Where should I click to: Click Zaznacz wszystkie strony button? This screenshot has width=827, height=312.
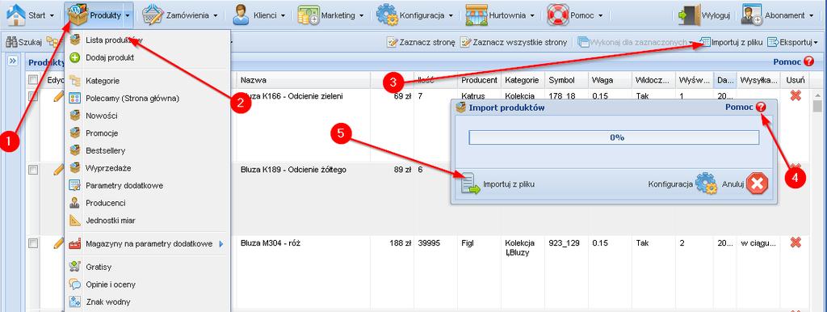pyautogui.click(x=514, y=42)
